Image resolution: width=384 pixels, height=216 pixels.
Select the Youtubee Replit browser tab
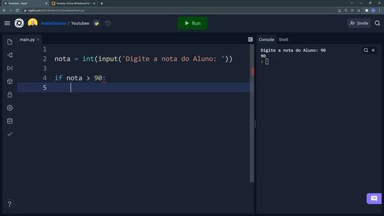tap(25, 4)
